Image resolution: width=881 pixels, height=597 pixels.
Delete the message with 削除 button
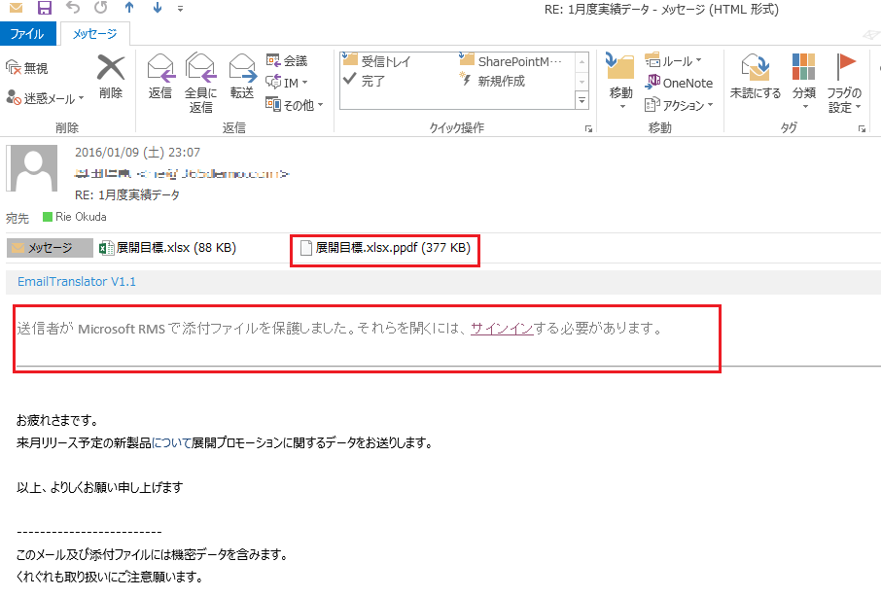[x=111, y=78]
